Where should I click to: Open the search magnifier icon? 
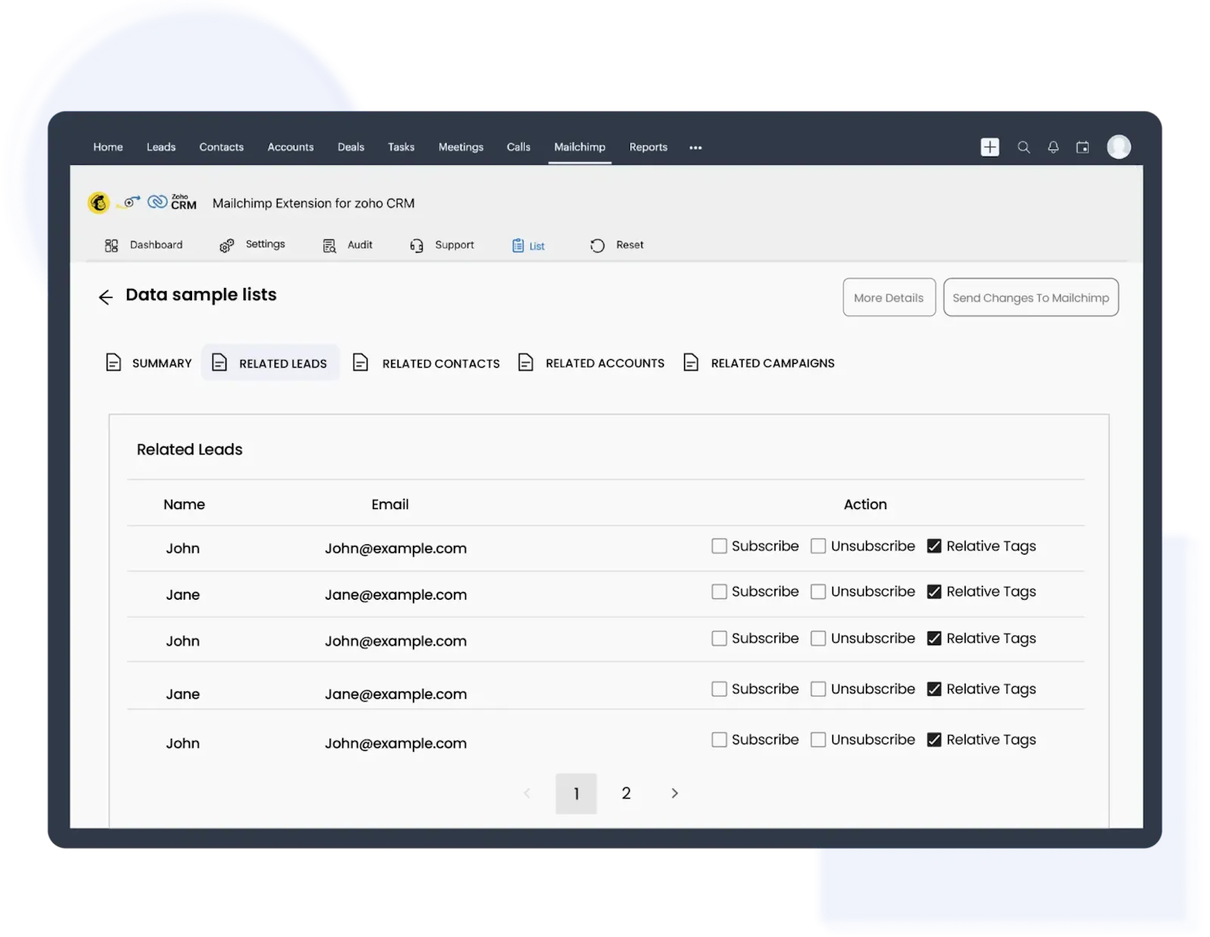(1023, 147)
